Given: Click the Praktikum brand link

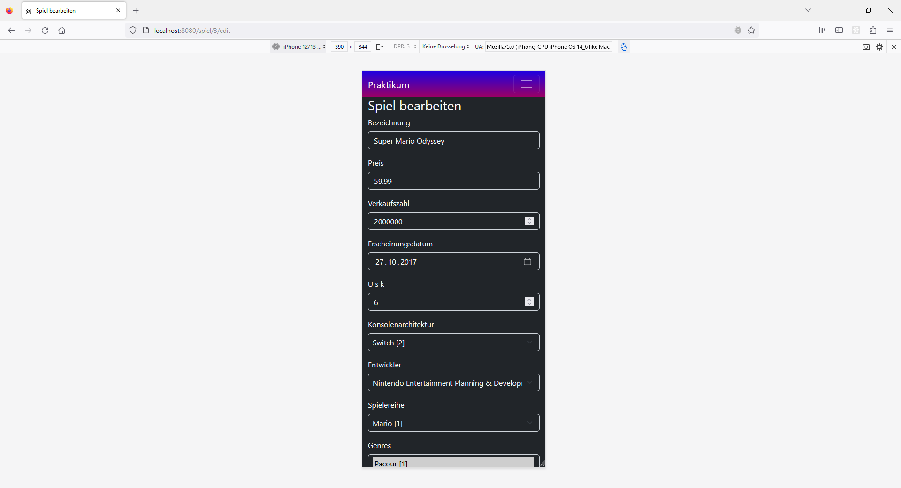Looking at the screenshot, I should click(x=389, y=85).
